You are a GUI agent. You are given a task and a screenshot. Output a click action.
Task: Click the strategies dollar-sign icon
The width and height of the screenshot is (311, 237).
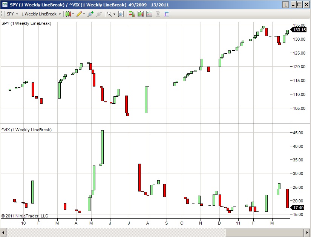coord(158,14)
